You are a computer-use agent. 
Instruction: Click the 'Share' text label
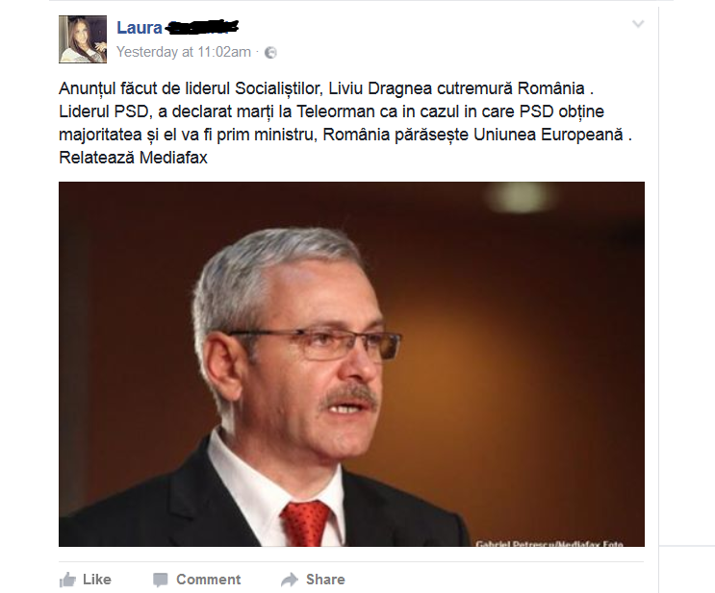325,580
